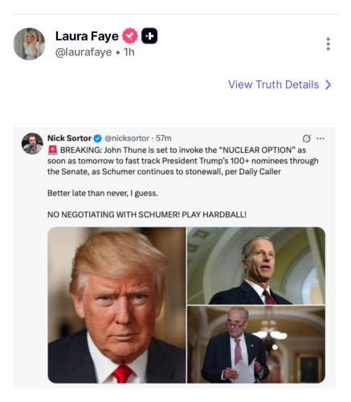Open the bottom-right photo of Schumer

[x=256, y=345]
